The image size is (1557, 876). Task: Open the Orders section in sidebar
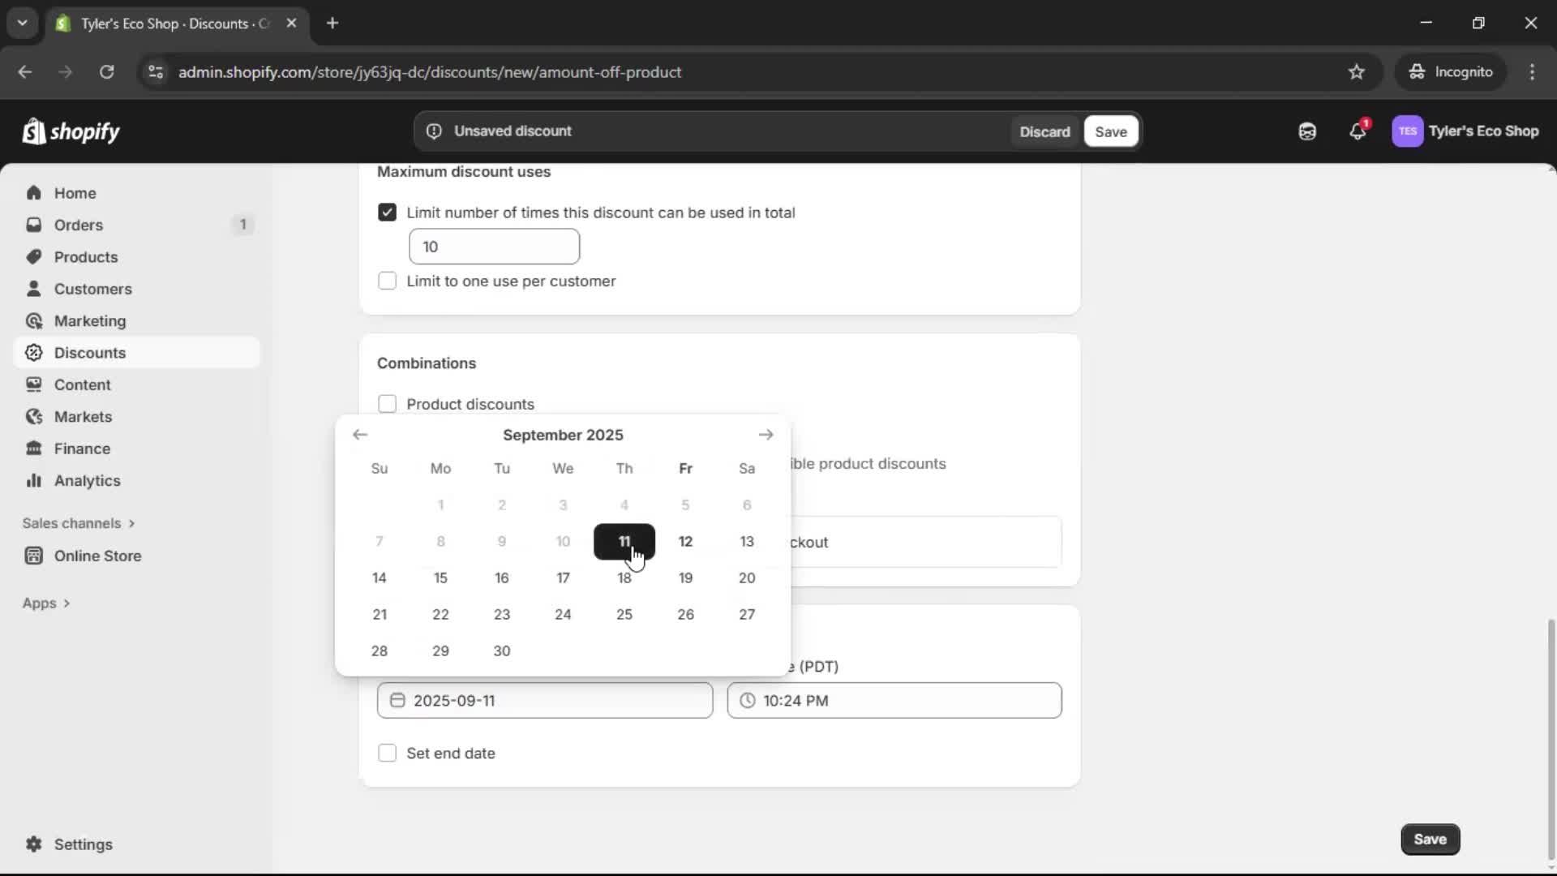[77, 225]
